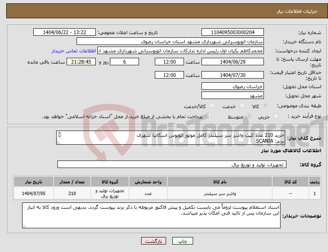Image resolution: width=328 pixels, height=252 pixels.
Task: Click the price validity date 1404/07/30
Action: (x=232, y=75)
